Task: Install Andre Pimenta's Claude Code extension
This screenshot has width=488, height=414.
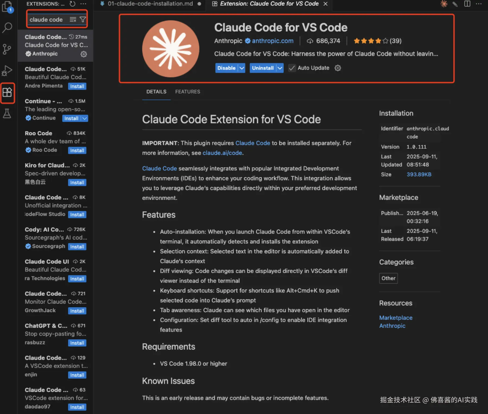Action: click(77, 86)
